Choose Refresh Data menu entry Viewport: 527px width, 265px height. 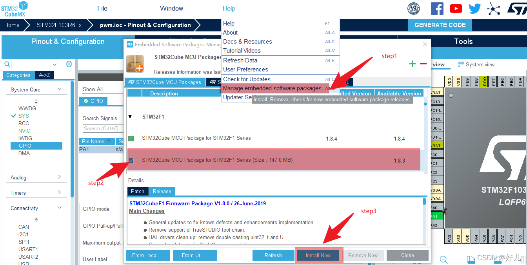click(280, 60)
